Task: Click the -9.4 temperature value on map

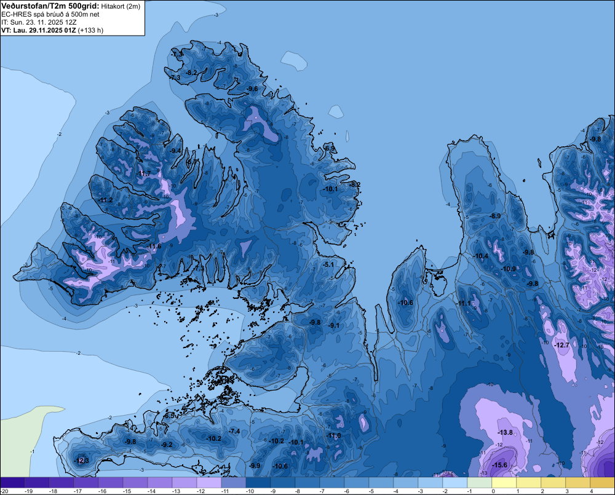Action: 175,151
